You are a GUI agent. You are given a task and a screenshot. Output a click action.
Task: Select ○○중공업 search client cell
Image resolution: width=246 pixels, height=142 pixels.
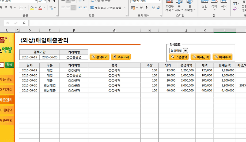(x=74, y=57)
